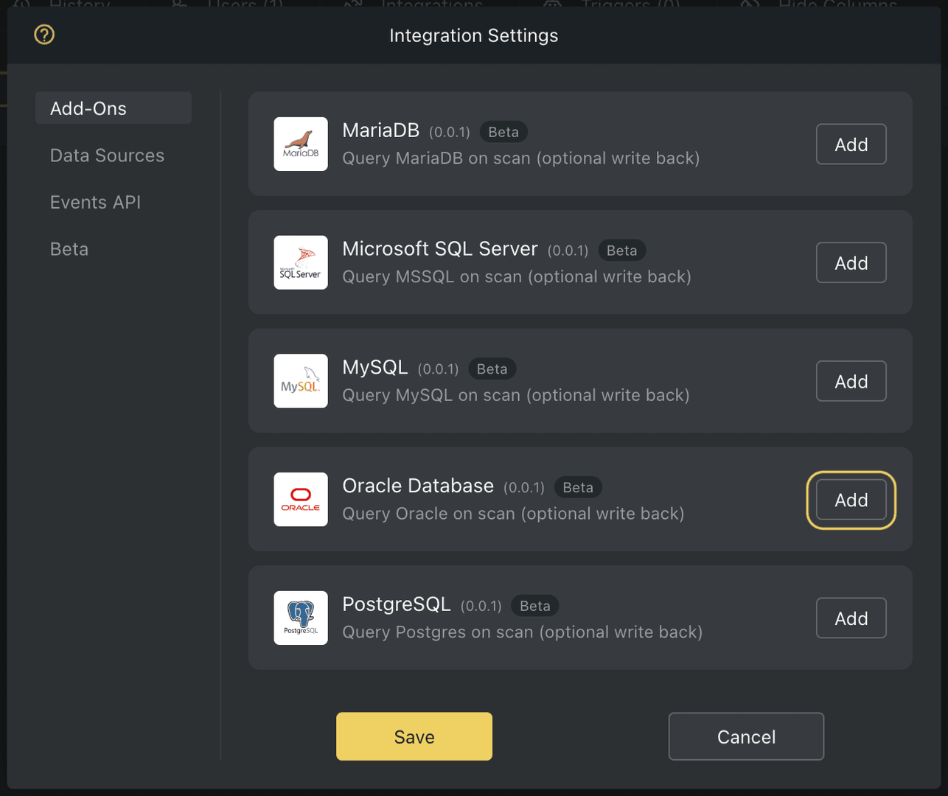Image resolution: width=948 pixels, height=796 pixels.
Task: Click the Beta badge beside Oracle Database
Action: pyautogui.click(x=578, y=487)
